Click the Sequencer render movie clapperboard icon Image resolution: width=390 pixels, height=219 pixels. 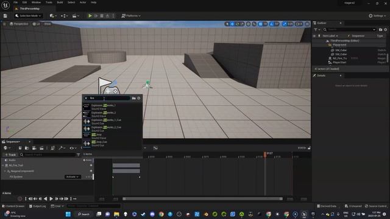click(x=41, y=148)
